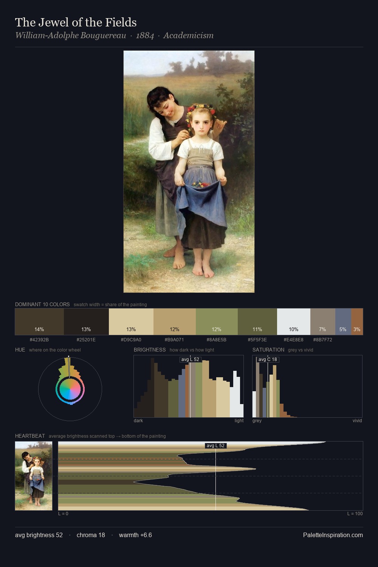
Task: Click the small painting thumbnail beside Heartbeat chart
Action: click(x=34, y=476)
